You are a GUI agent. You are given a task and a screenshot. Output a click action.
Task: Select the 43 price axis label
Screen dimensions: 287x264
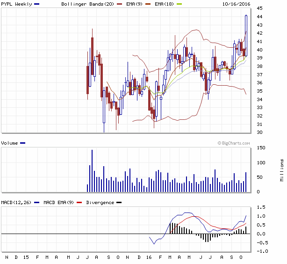point(259,25)
